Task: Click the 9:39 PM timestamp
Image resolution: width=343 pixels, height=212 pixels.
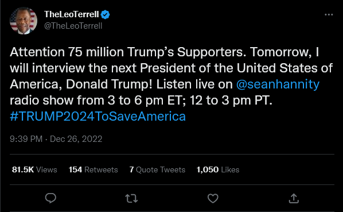Action: (26, 139)
